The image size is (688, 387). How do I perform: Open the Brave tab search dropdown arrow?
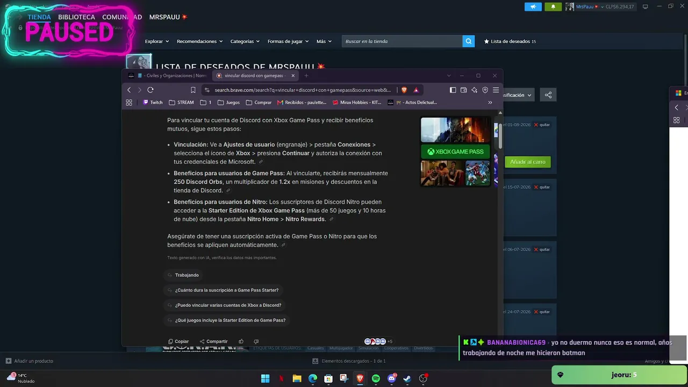pyautogui.click(x=449, y=76)
